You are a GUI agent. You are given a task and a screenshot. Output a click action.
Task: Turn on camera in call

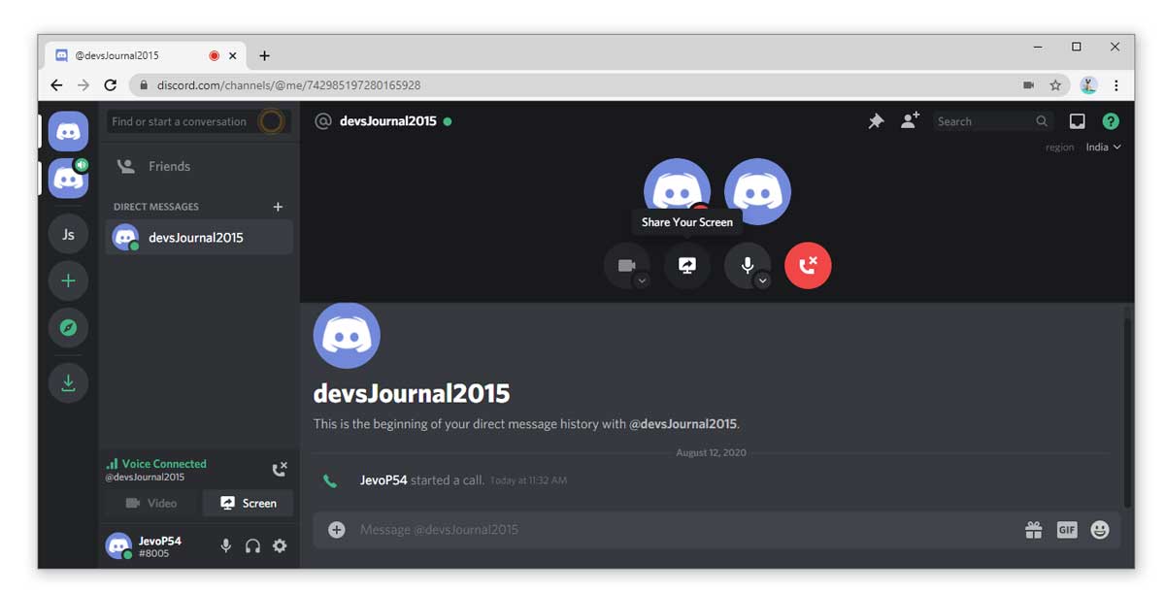(626, 265)
